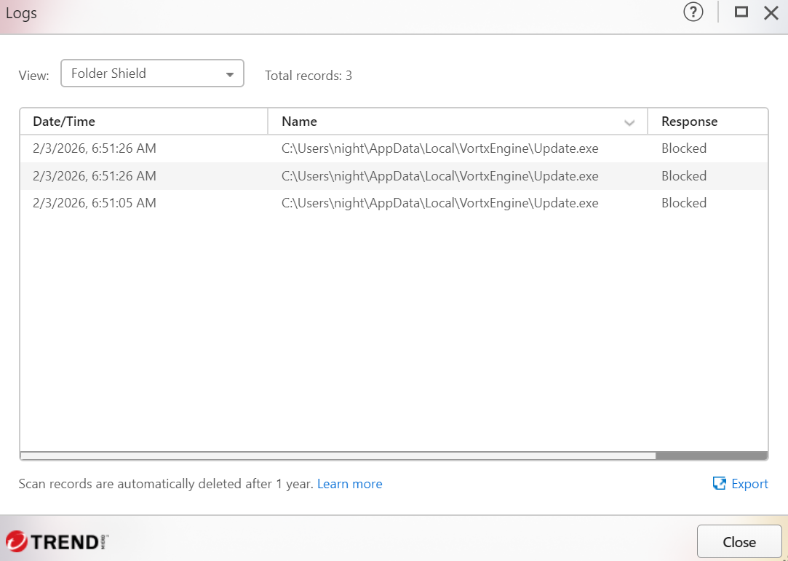Screen dimensions: 788x561
Task: Click the Trend Micro logo
Action: point(57,541)
